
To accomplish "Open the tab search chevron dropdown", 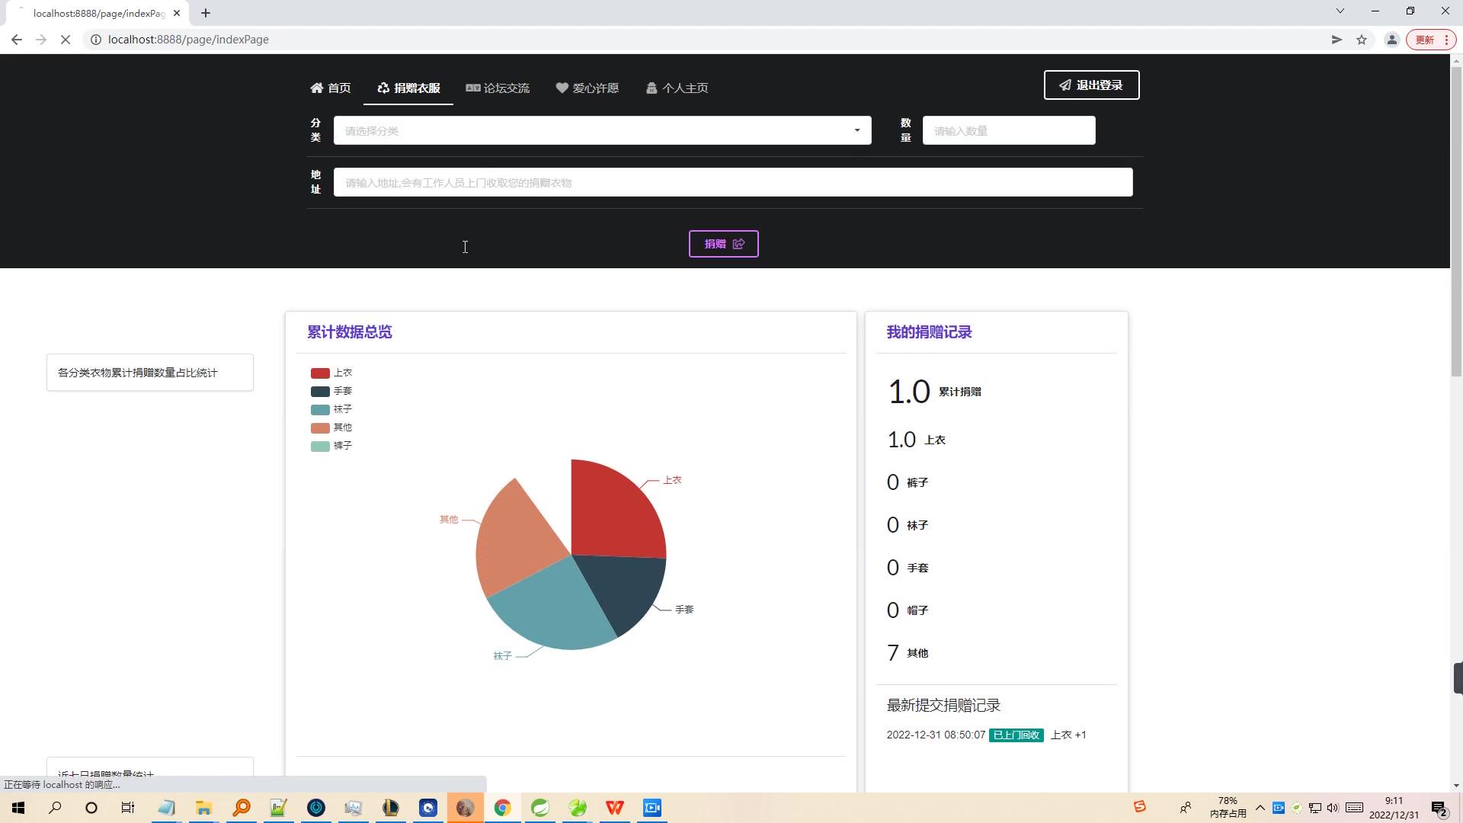I will (x=1340, y=11).
